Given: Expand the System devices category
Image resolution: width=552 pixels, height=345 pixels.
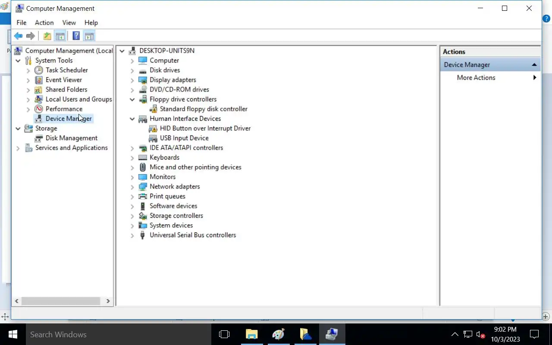Looking at the screenshot, I should (x=132, y=226).
